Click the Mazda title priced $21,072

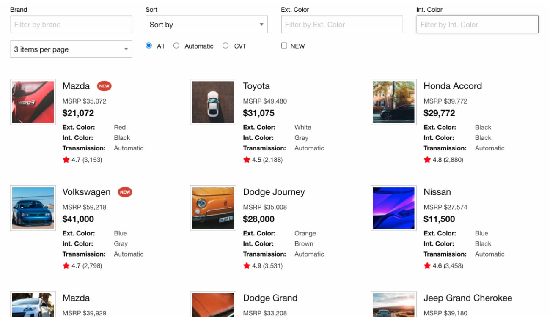coord(76,86)
